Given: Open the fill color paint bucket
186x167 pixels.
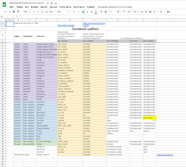Looking at the screenshot, I should pyautogui.click(x=102, y=12).
